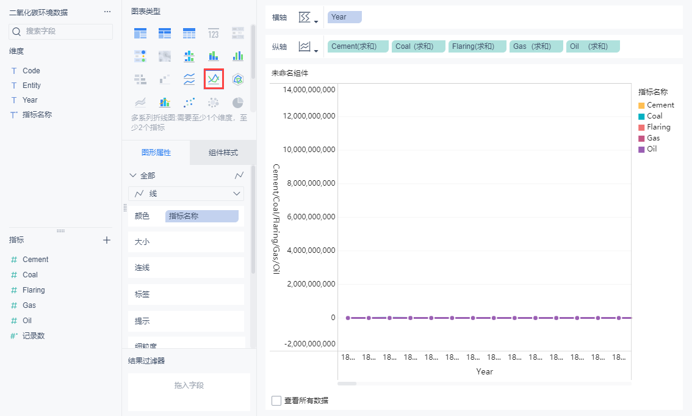The image size is (692, 416).
Task: Click the 连线 attribute slot
Action: pyautogui.click(x=186, y=268)
